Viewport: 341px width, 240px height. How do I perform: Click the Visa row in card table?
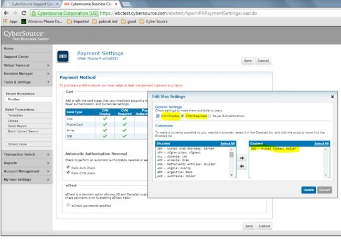point(106,119)
